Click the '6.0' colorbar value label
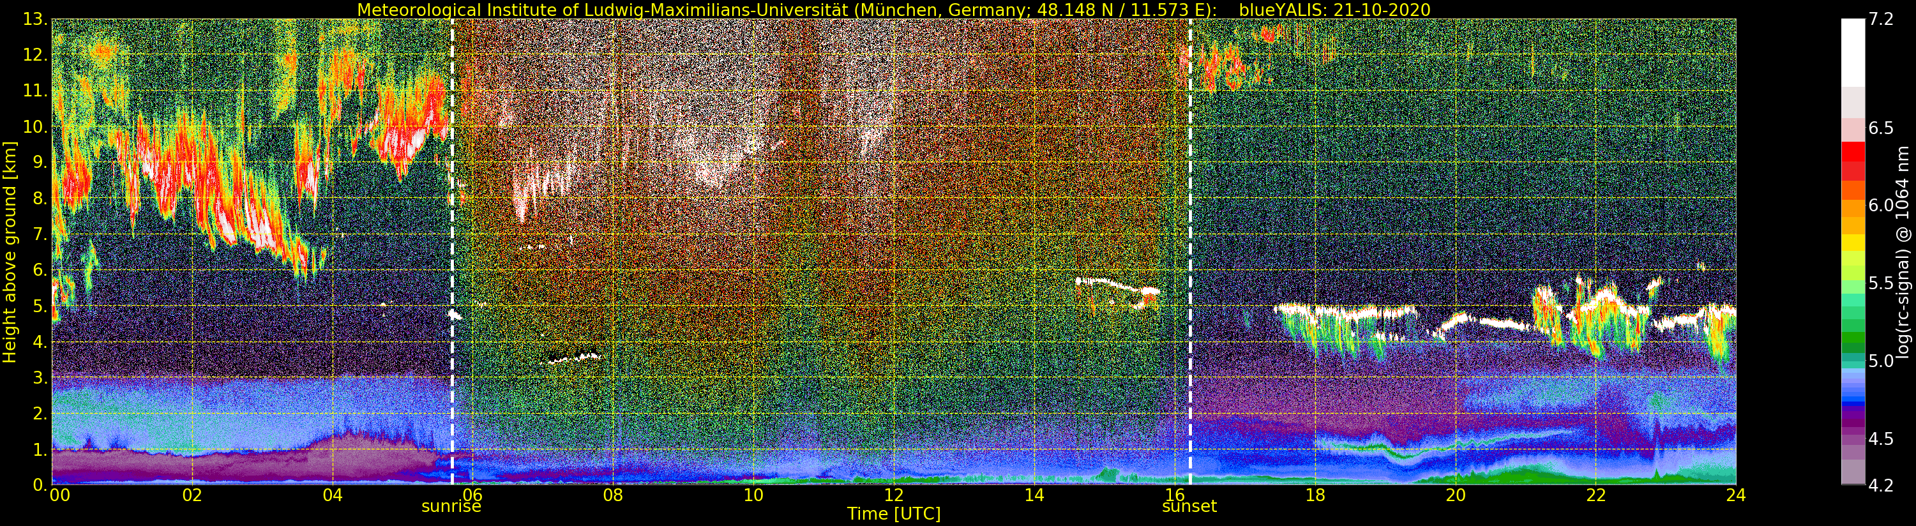The image size is (1916, 526). (x=1881, y=206)
